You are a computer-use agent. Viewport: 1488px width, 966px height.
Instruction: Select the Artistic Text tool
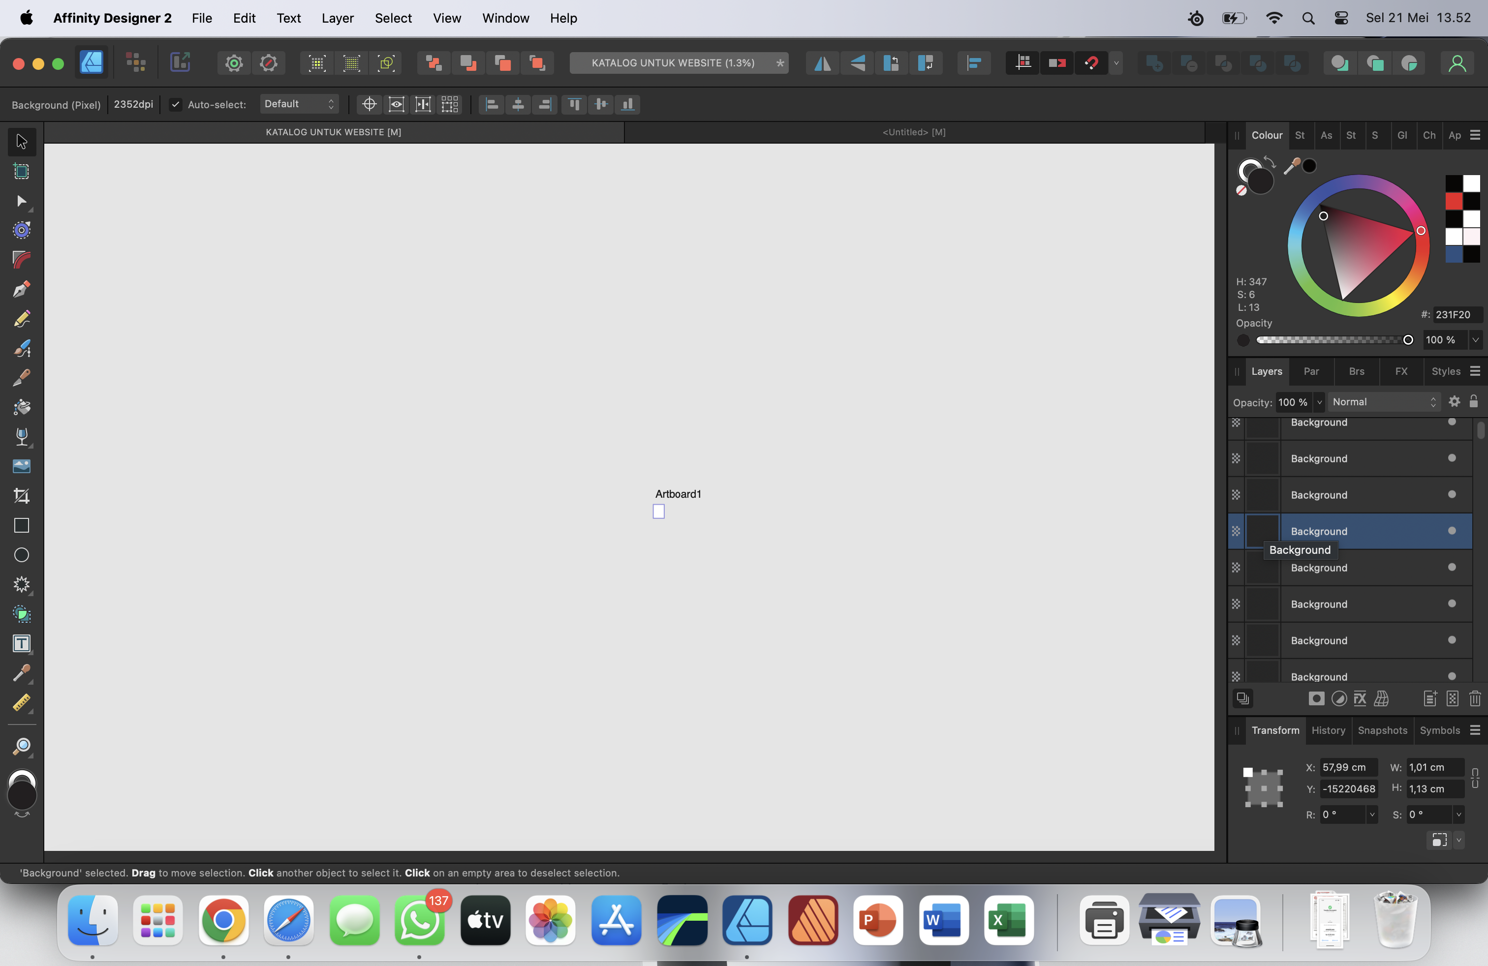point(22,643)
